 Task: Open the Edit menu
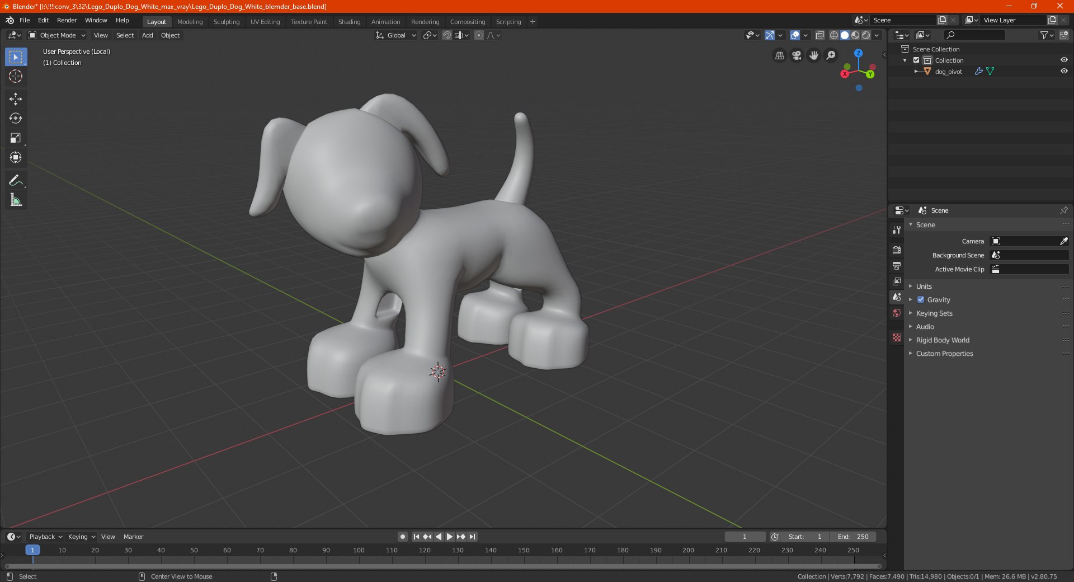point(43,20)
